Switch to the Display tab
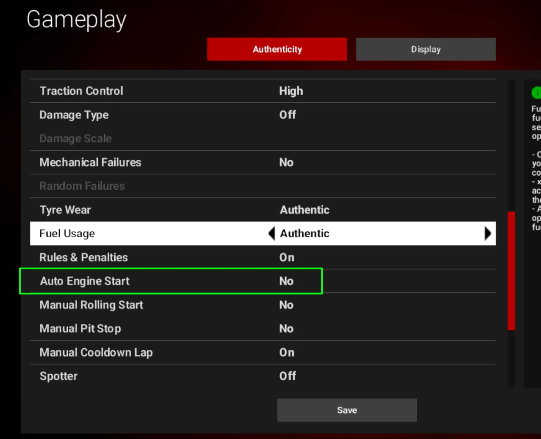 426,49
